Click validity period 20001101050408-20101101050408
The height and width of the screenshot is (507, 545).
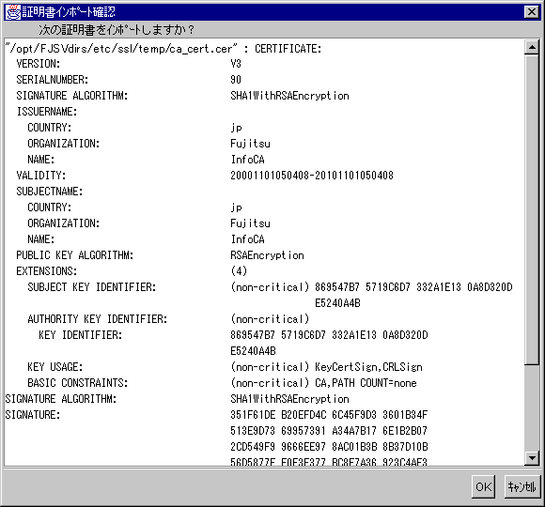point(312,176)
